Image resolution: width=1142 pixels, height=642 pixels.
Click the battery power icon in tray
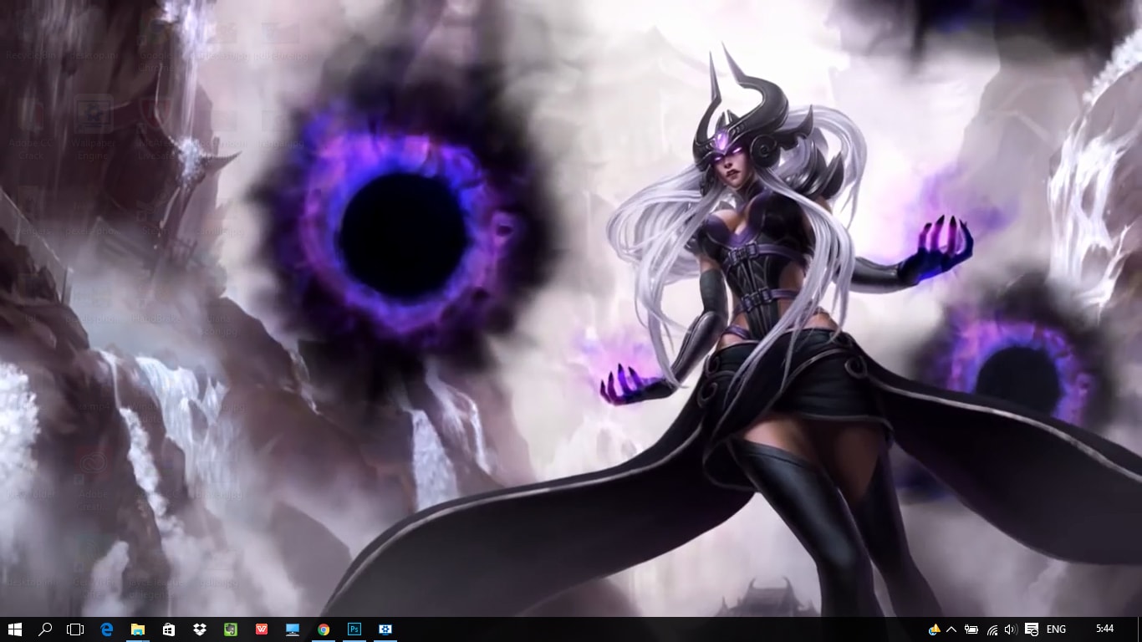tap(971, 629)
